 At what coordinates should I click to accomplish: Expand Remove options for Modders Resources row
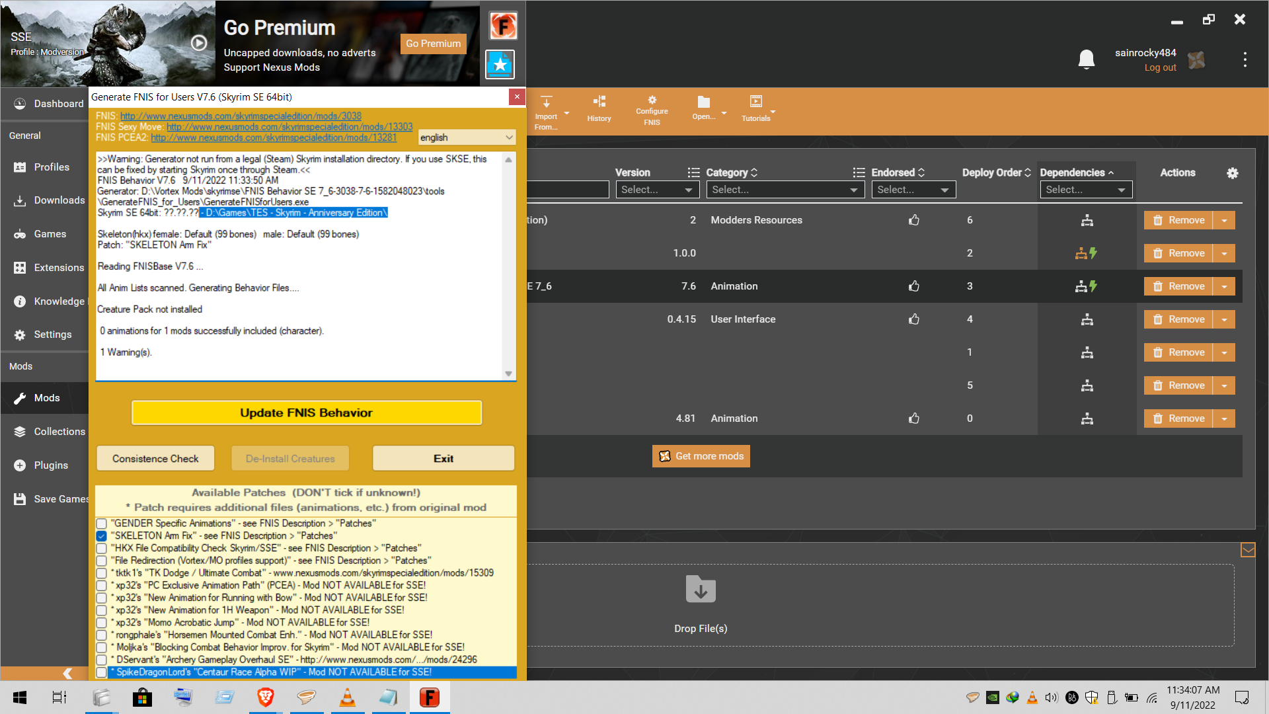1224,220
